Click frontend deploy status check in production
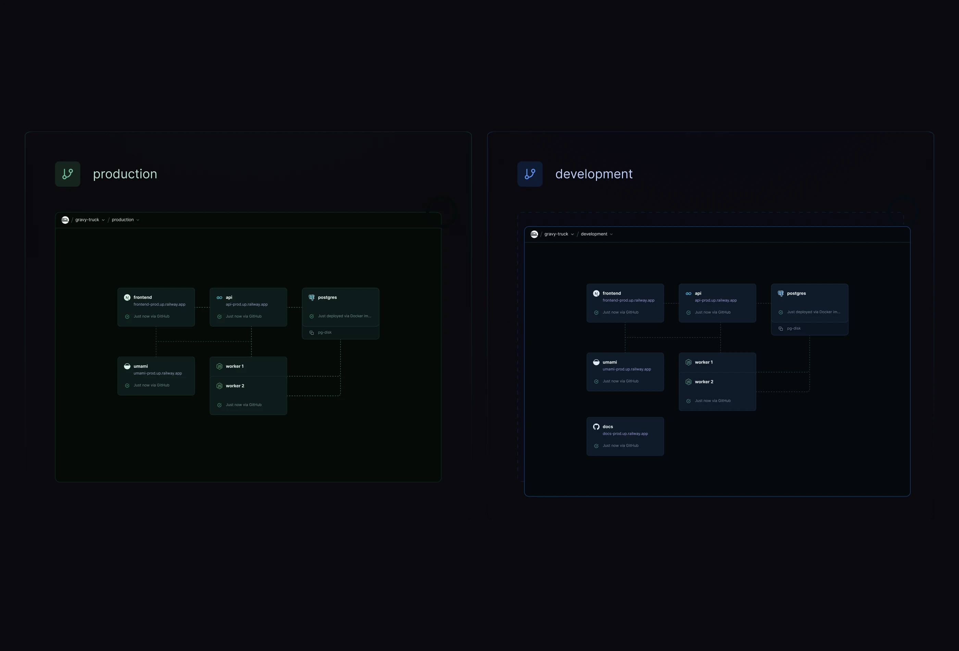This screenshot has width=959, height=651. pos(127,317)
